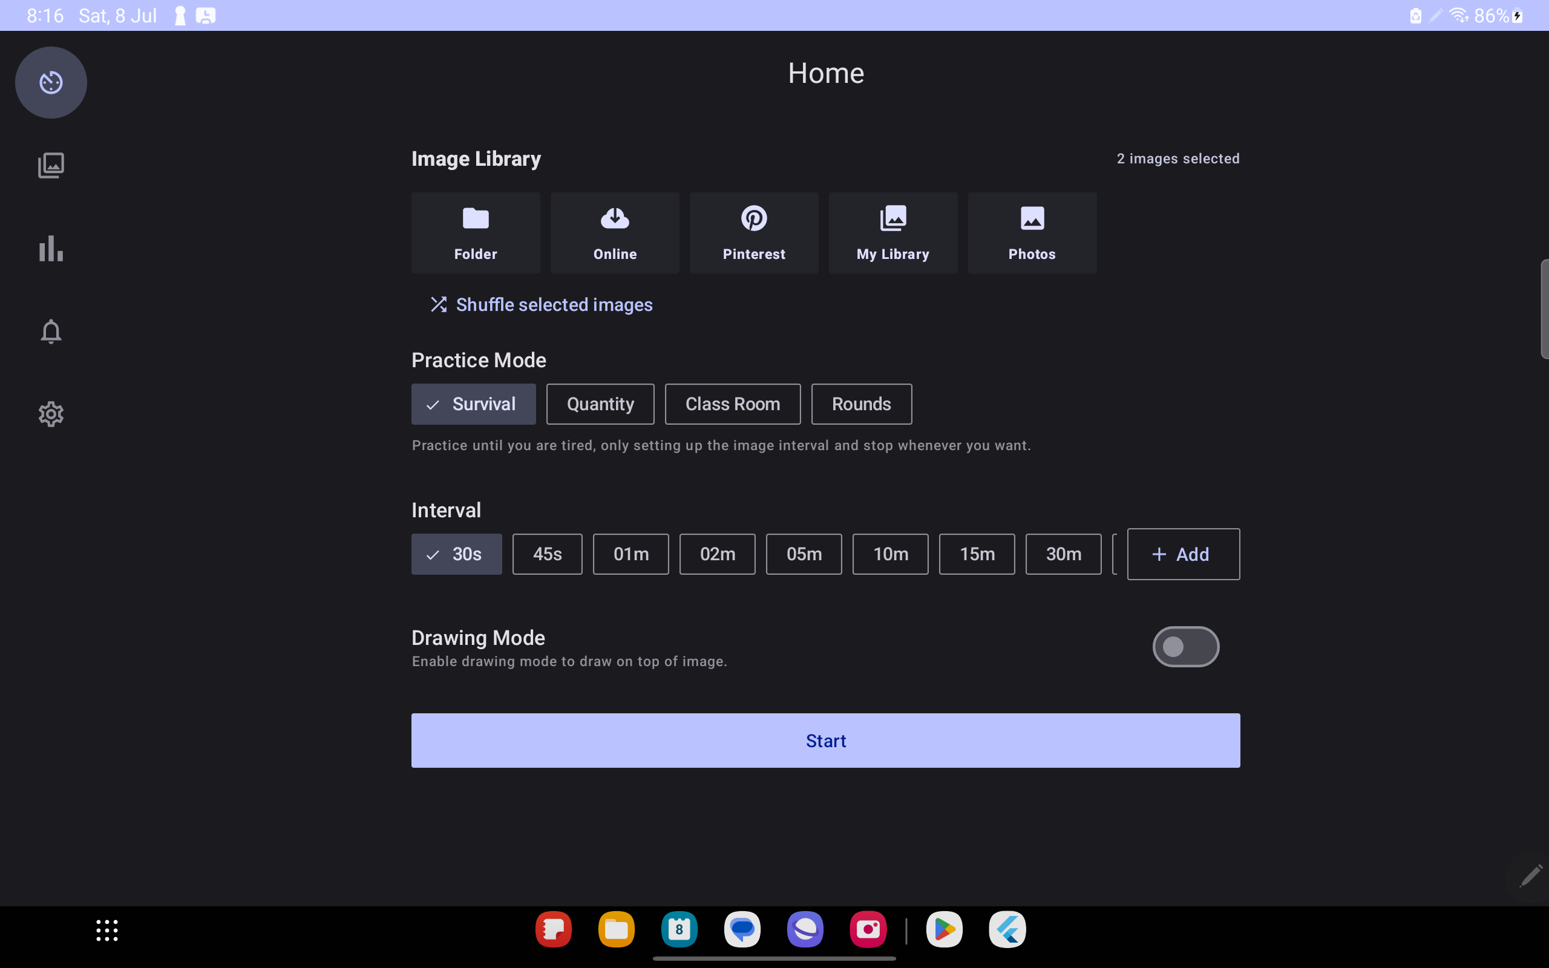Start the practice session
1549x968 pixels.
pyautogui.click(x=826, y=741)
